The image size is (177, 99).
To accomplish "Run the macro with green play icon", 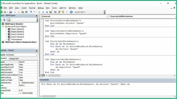I will pos(39,12).
